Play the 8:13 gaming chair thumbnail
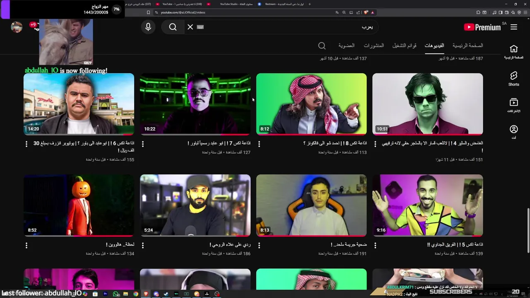 311,205
